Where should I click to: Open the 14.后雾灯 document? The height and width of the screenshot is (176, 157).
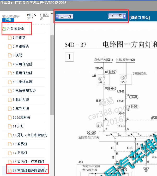coord(20,153)
